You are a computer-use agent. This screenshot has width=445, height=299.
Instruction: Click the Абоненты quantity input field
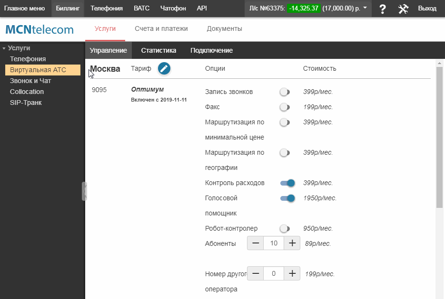274,243
